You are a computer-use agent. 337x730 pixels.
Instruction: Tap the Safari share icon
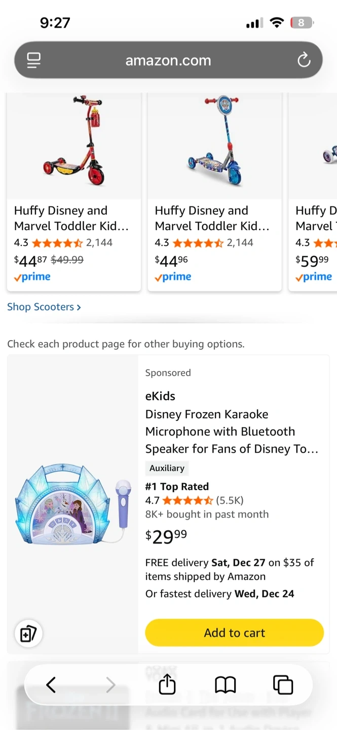167,685
